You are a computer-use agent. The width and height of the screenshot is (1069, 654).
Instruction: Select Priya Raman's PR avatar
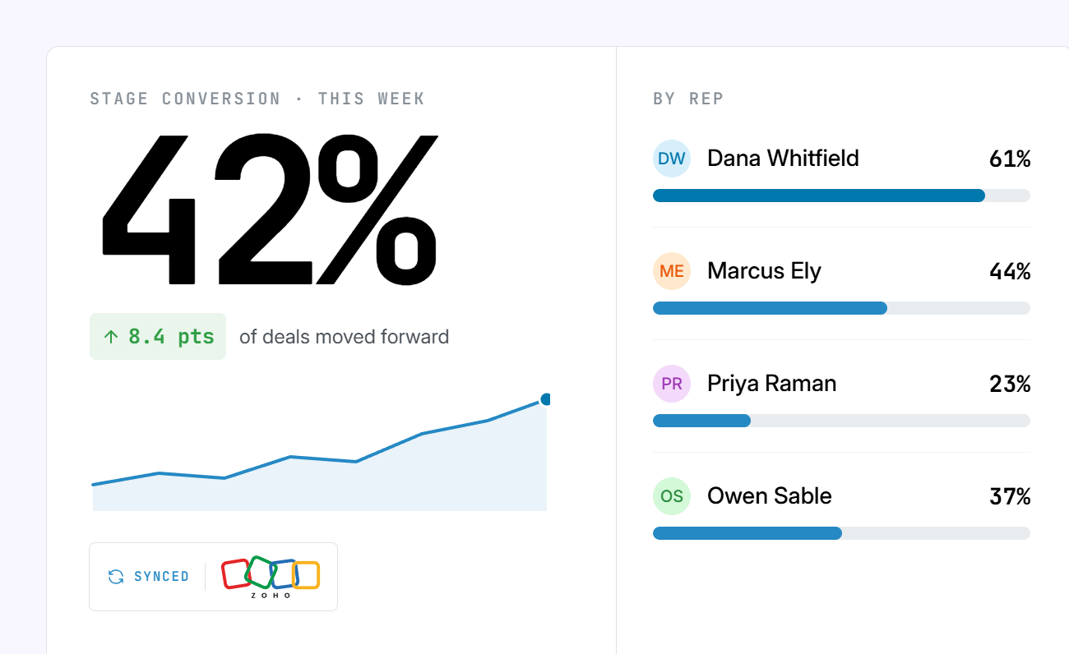coord(672,384)
